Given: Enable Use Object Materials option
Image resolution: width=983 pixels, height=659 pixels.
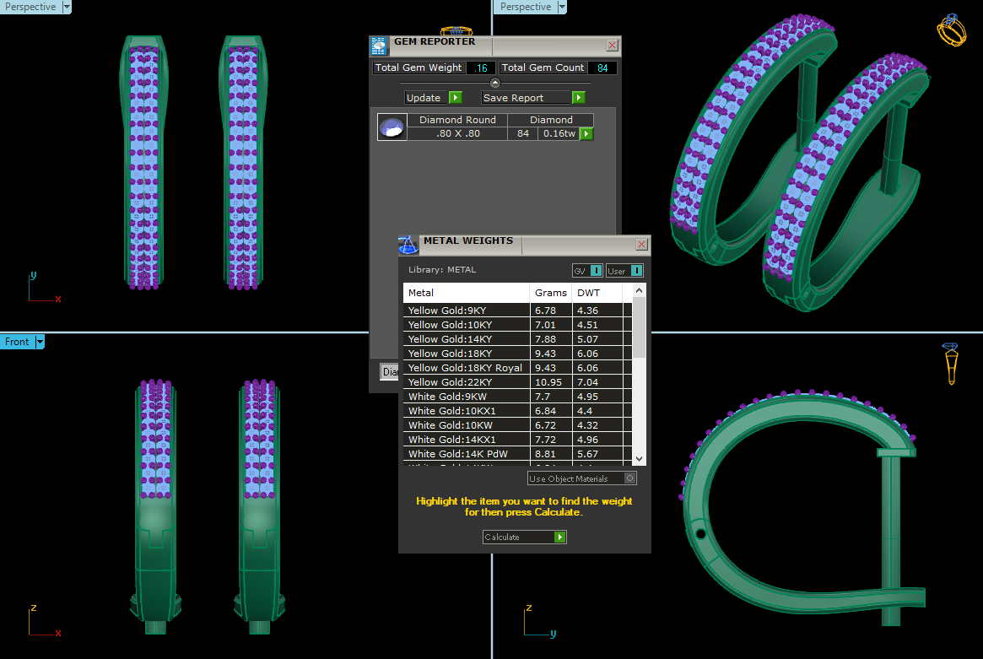Looking at the screenshot, I should point(629,478).
